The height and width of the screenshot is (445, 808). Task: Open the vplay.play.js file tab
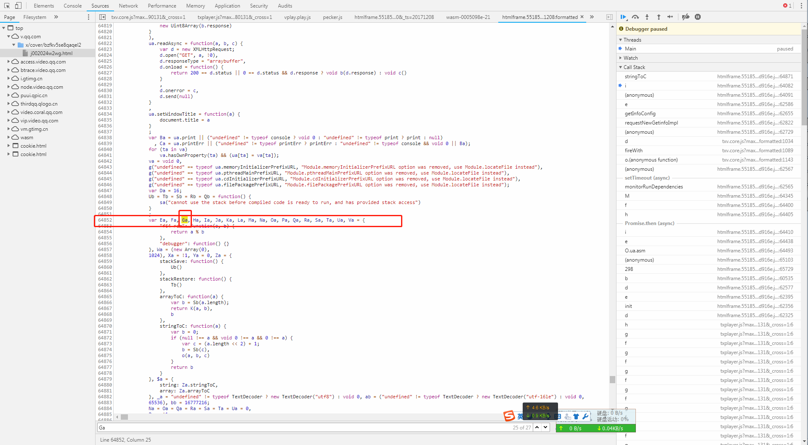[x=297, y=17]
